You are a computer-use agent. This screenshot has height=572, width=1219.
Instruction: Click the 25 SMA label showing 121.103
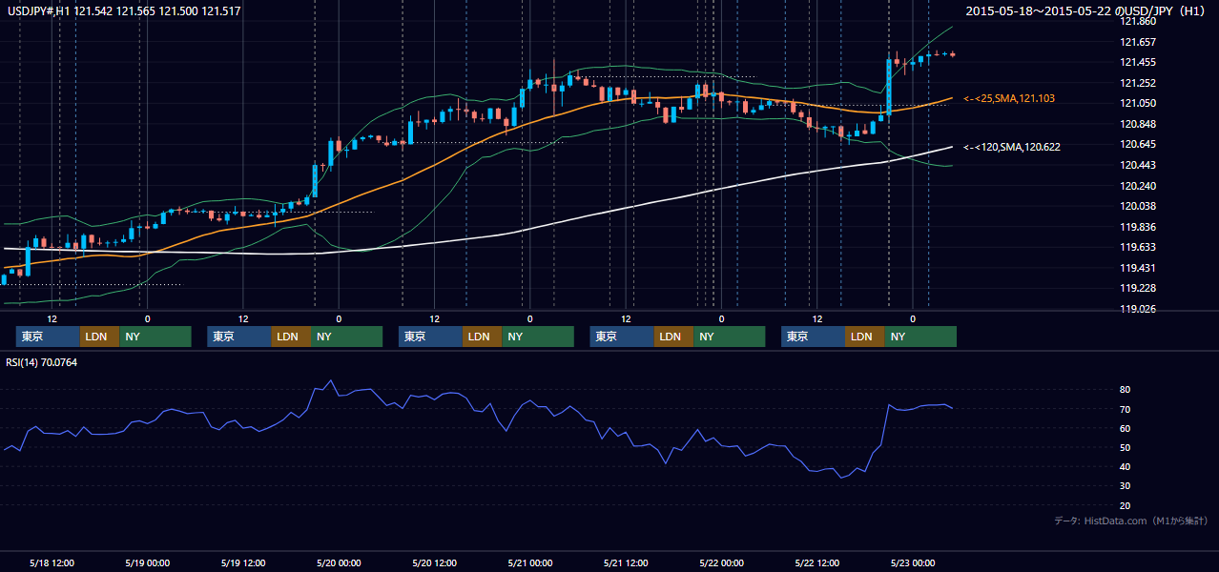(x=1009, y=98)
